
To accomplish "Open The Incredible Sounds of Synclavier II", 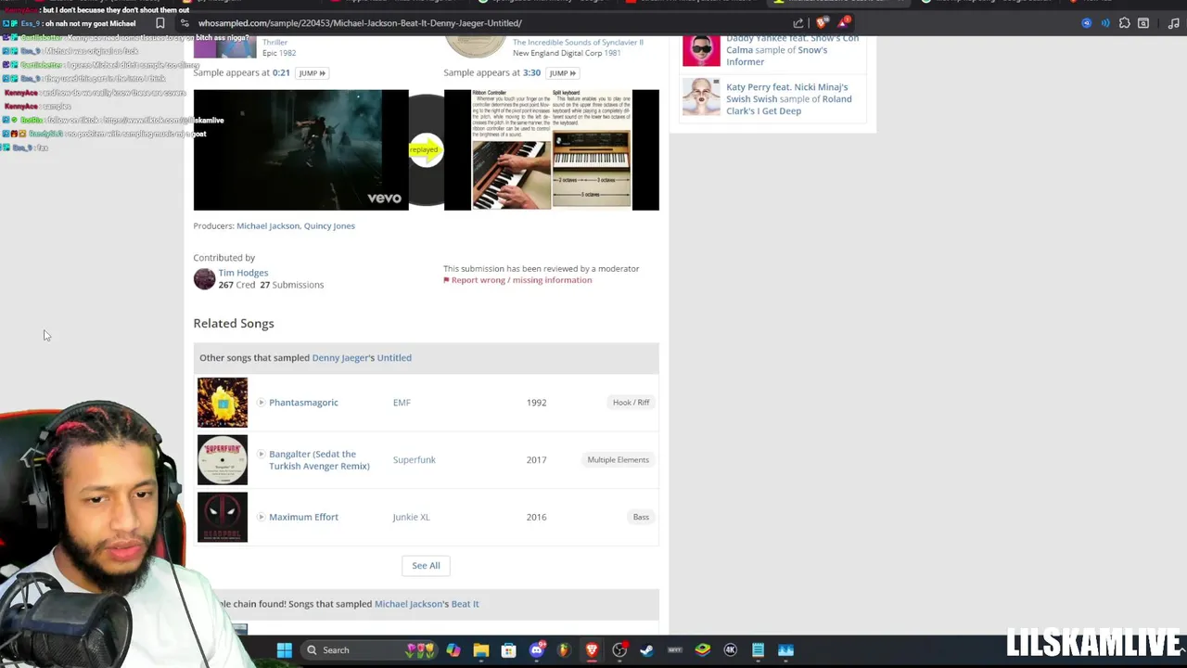I will 578,43.
